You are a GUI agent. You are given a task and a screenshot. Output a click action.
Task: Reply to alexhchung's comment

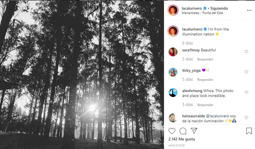[205, 105]
